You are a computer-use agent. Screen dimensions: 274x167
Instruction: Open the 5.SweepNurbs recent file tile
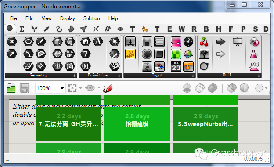[x=205, y=124]
